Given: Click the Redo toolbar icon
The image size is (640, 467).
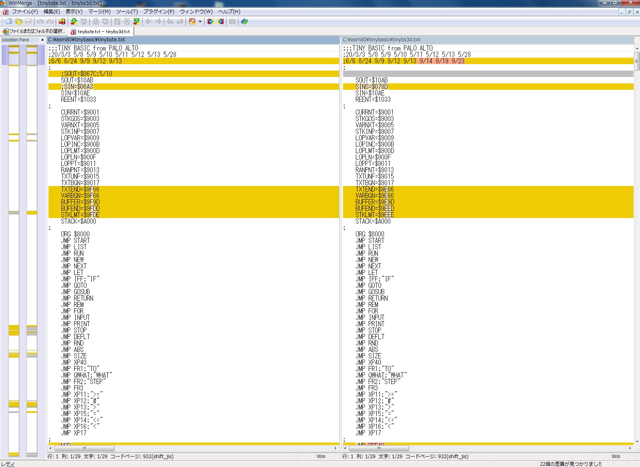Looking at the screenshot, I should tap(50, 22).
